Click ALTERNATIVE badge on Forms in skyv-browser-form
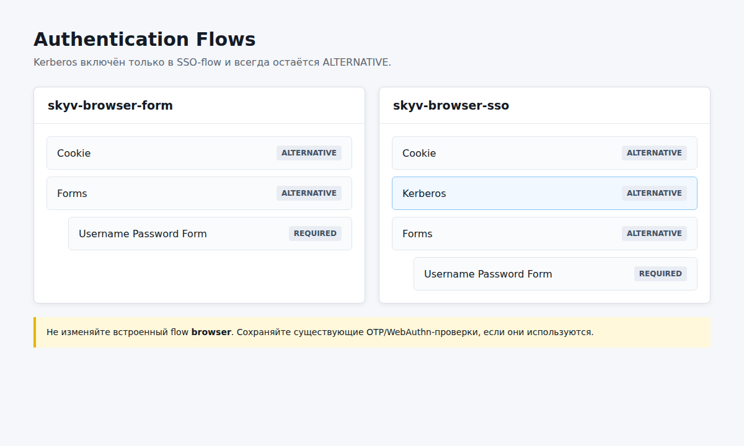The width and height of the screenshot is (744, 446). point(309,193)
